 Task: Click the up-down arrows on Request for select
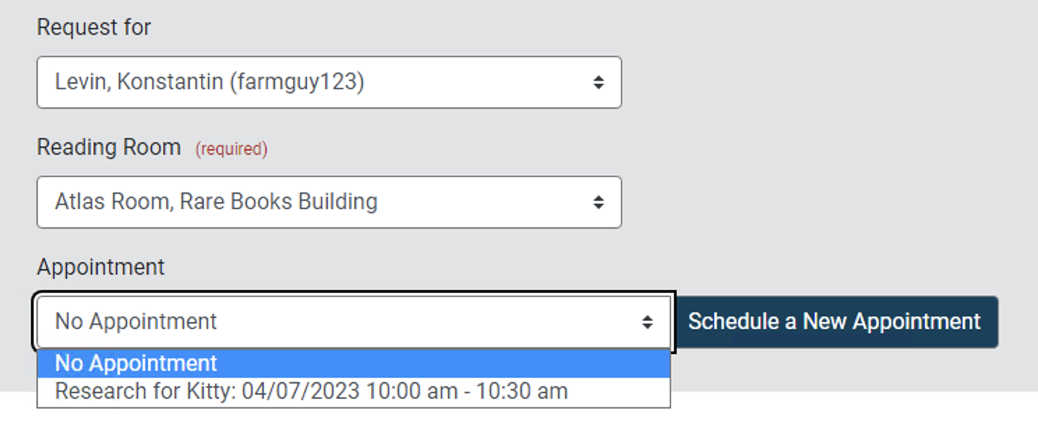tap(598, 82)
